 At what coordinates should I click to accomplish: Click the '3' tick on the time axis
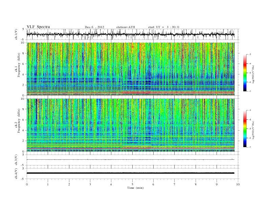pyautogui.click(x=90, y=184)
